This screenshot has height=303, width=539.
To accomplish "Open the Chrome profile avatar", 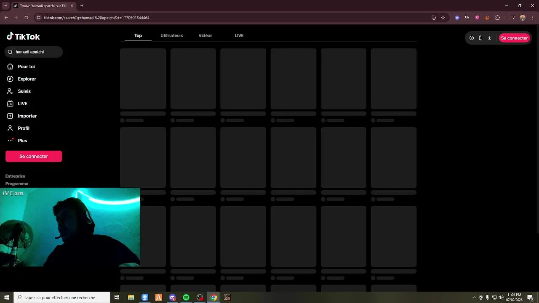I will (523, 18).
